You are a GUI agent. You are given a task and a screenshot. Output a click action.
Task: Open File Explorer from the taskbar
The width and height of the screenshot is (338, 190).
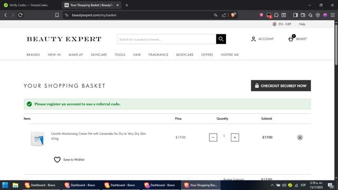pyautogui.click(x=15, y=185)
